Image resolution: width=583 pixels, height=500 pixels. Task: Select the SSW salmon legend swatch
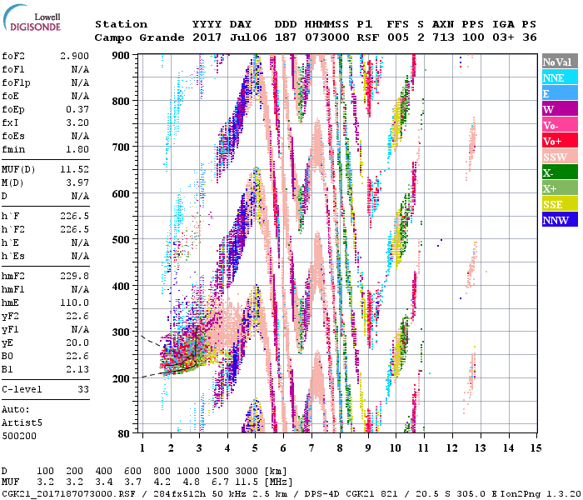[560, 157]
